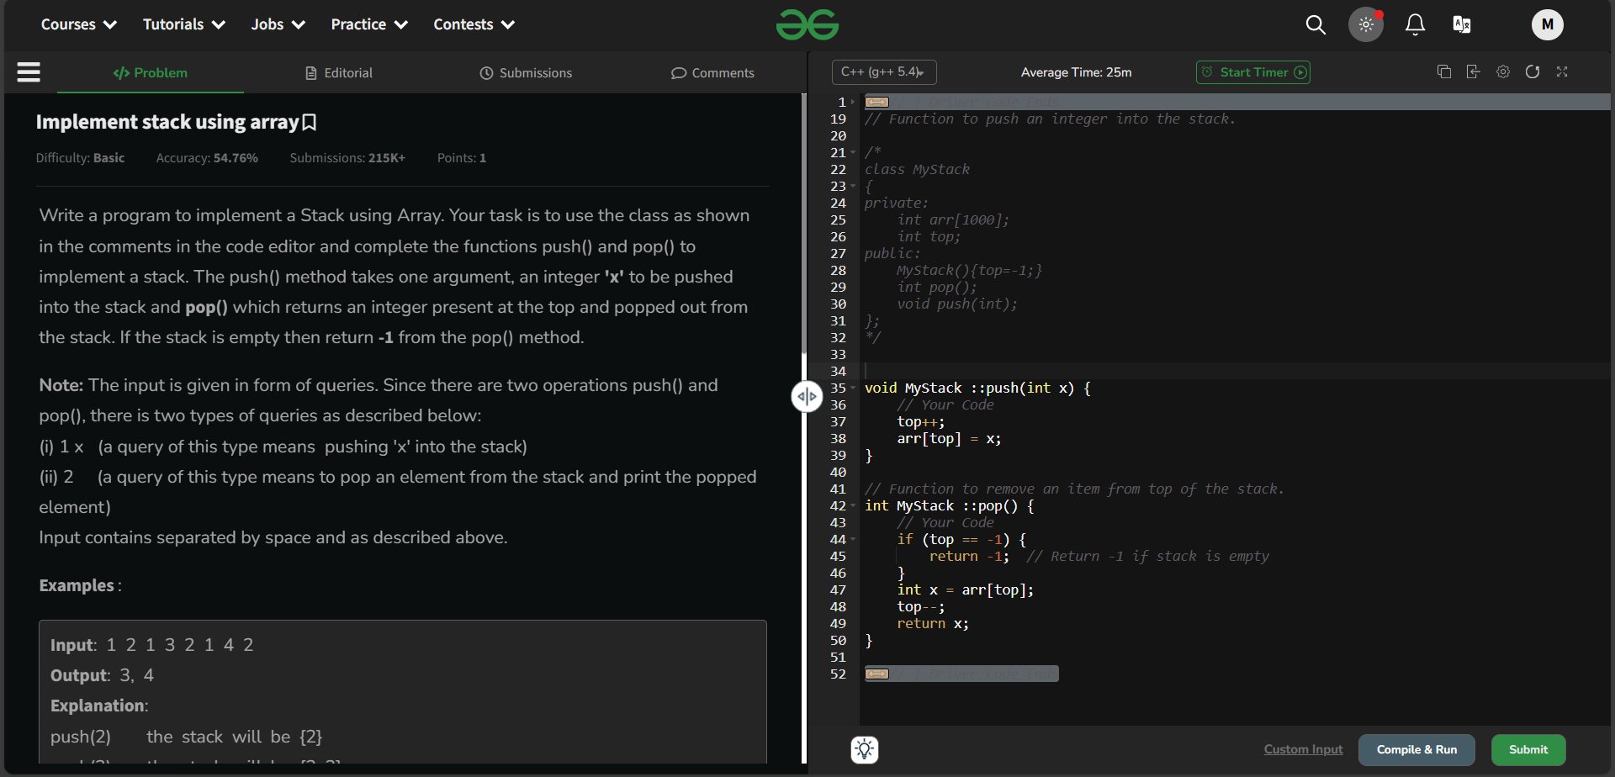Open the C++ language dropdown
Viewport: 1615px width, 777px height.
[x=883, y=72]
